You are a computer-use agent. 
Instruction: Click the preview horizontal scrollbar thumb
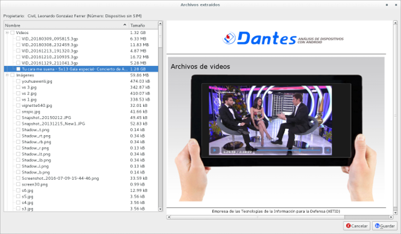[x=257, y=217]
